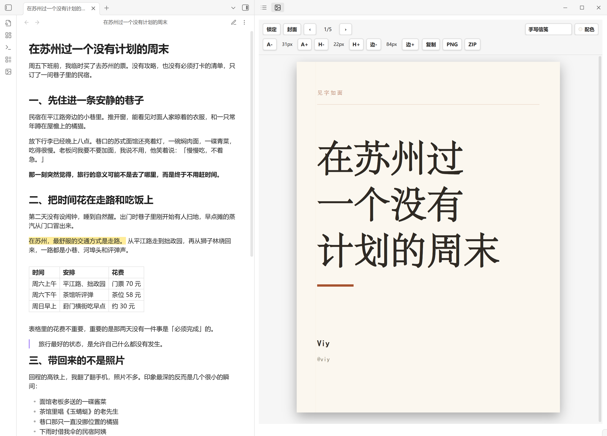
Task: Close the 在苏州过一个没有计划的 tab
Action: (x=93, y=8)
